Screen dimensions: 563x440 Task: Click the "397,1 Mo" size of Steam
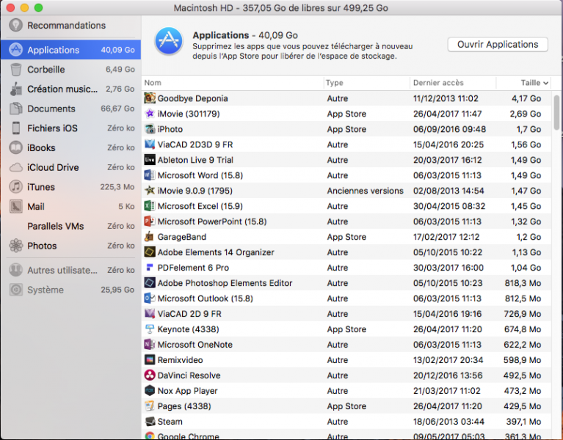523,422
